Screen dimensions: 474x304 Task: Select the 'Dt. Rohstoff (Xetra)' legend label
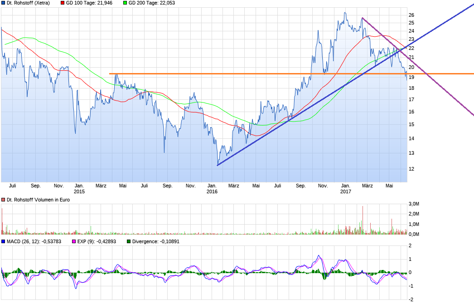(28, 3)
